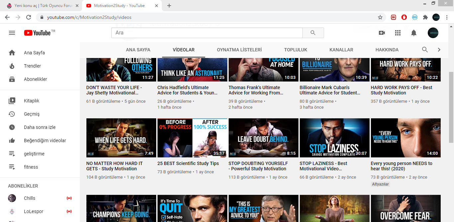Screen dimensions: 454x222
Task: Open the HAKKINDA tab
Action: tap(387, 50)
